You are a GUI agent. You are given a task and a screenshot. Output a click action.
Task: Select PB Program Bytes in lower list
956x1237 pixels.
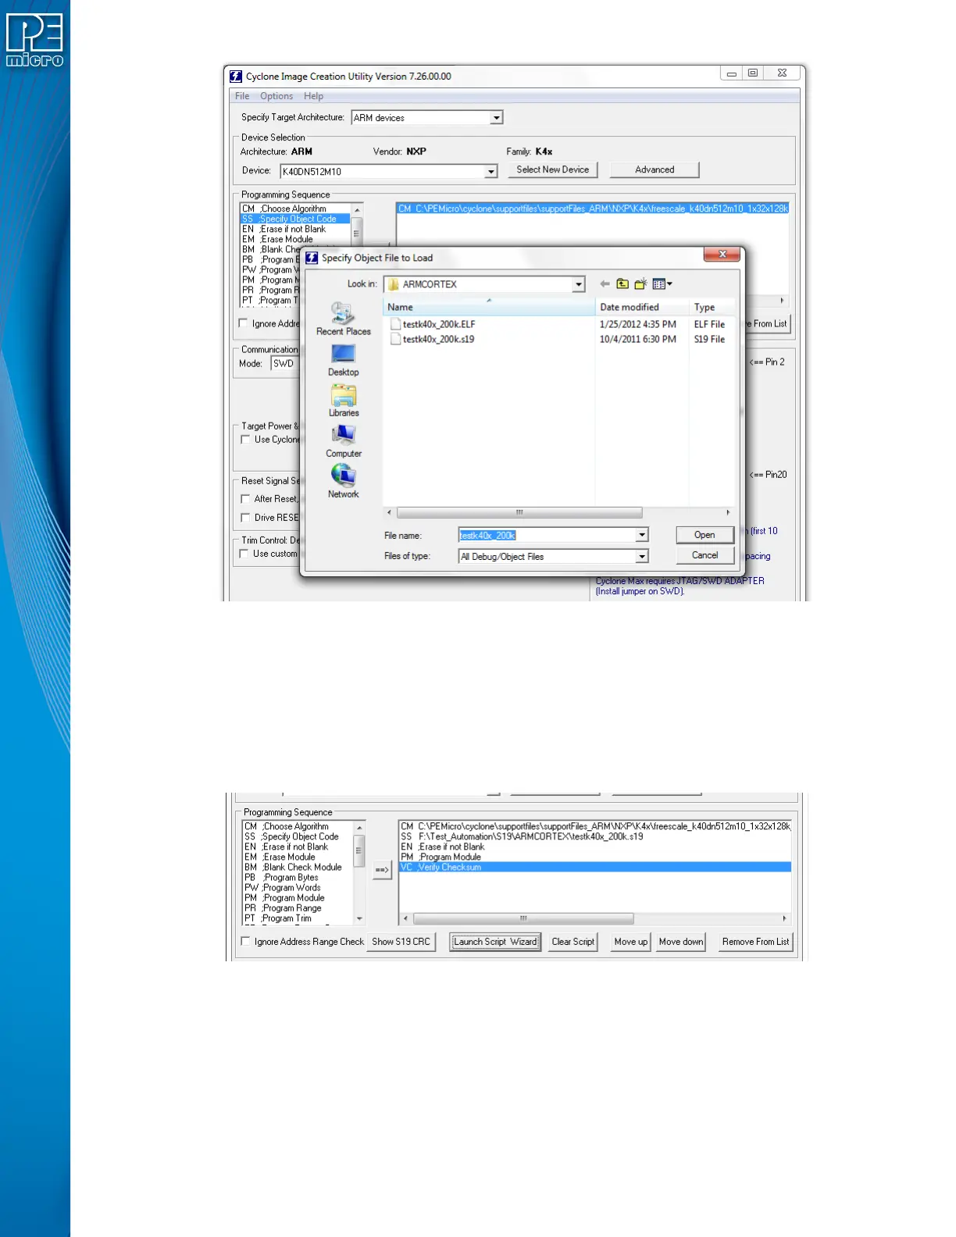[298, 877]
